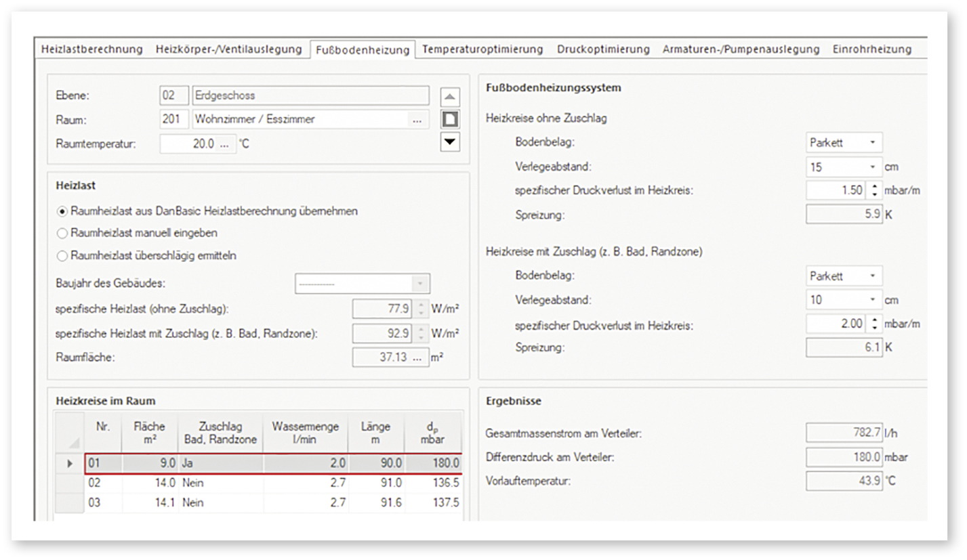Image resolution: width=967 pixels, height=560 pixels.
Task: Switch to the Heizlastberechnung tab
Action: 92,49
